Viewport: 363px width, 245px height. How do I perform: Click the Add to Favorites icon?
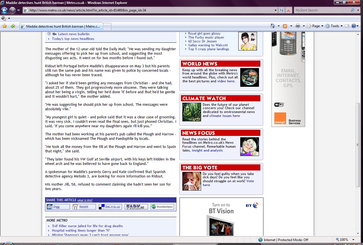coord(13,26)
